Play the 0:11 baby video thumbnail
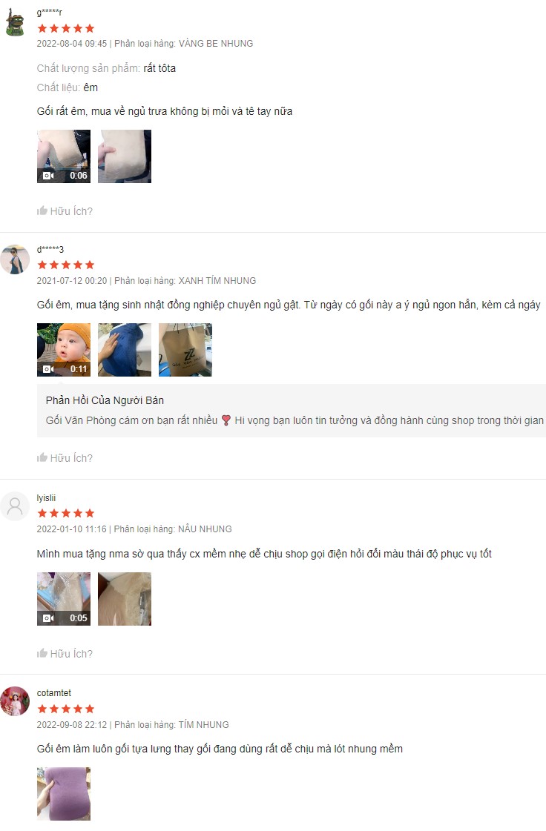 [x=64, y=350]
